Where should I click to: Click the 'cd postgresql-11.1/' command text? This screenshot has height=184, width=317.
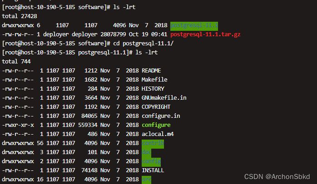tap(144, 44)
